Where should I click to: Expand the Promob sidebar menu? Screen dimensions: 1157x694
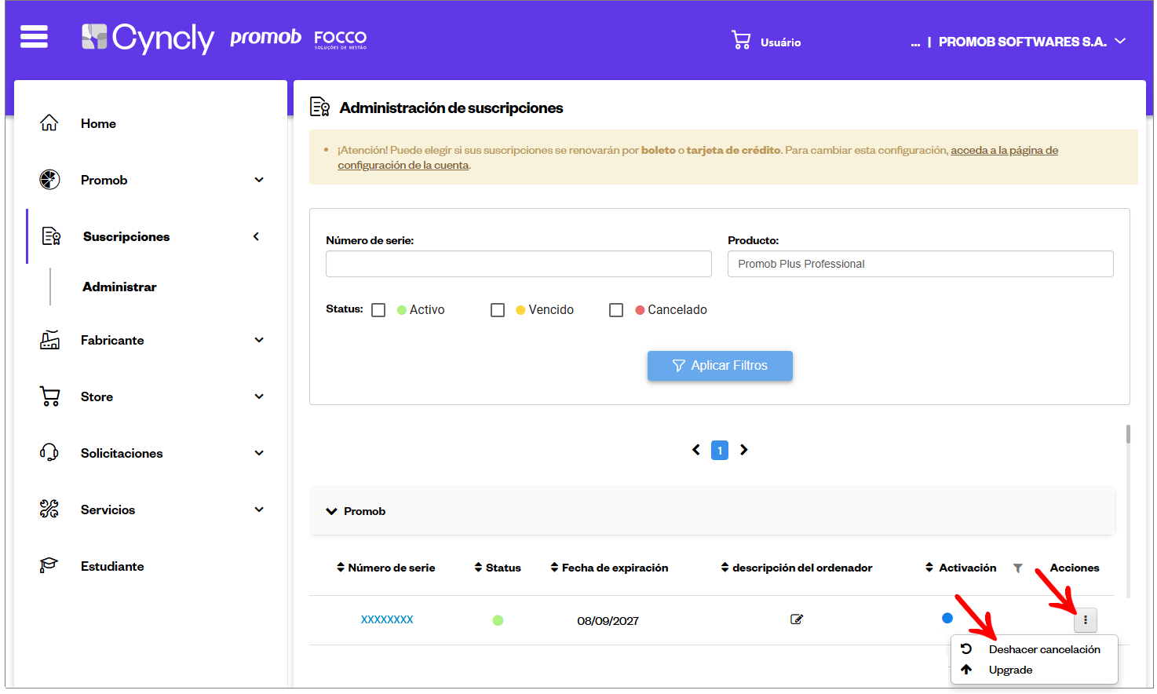[259, 180]
